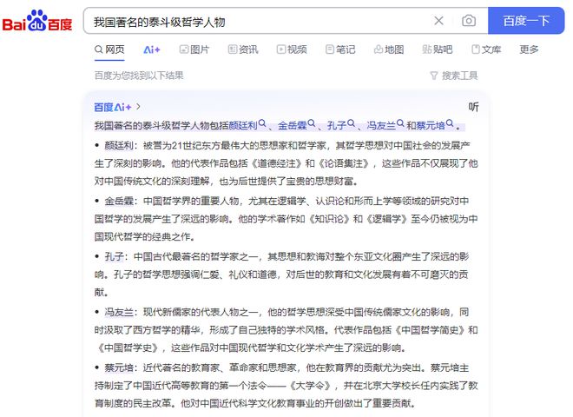Open the 搜索工具 filter options
The image size is (573, 417).
coord(454,76)
